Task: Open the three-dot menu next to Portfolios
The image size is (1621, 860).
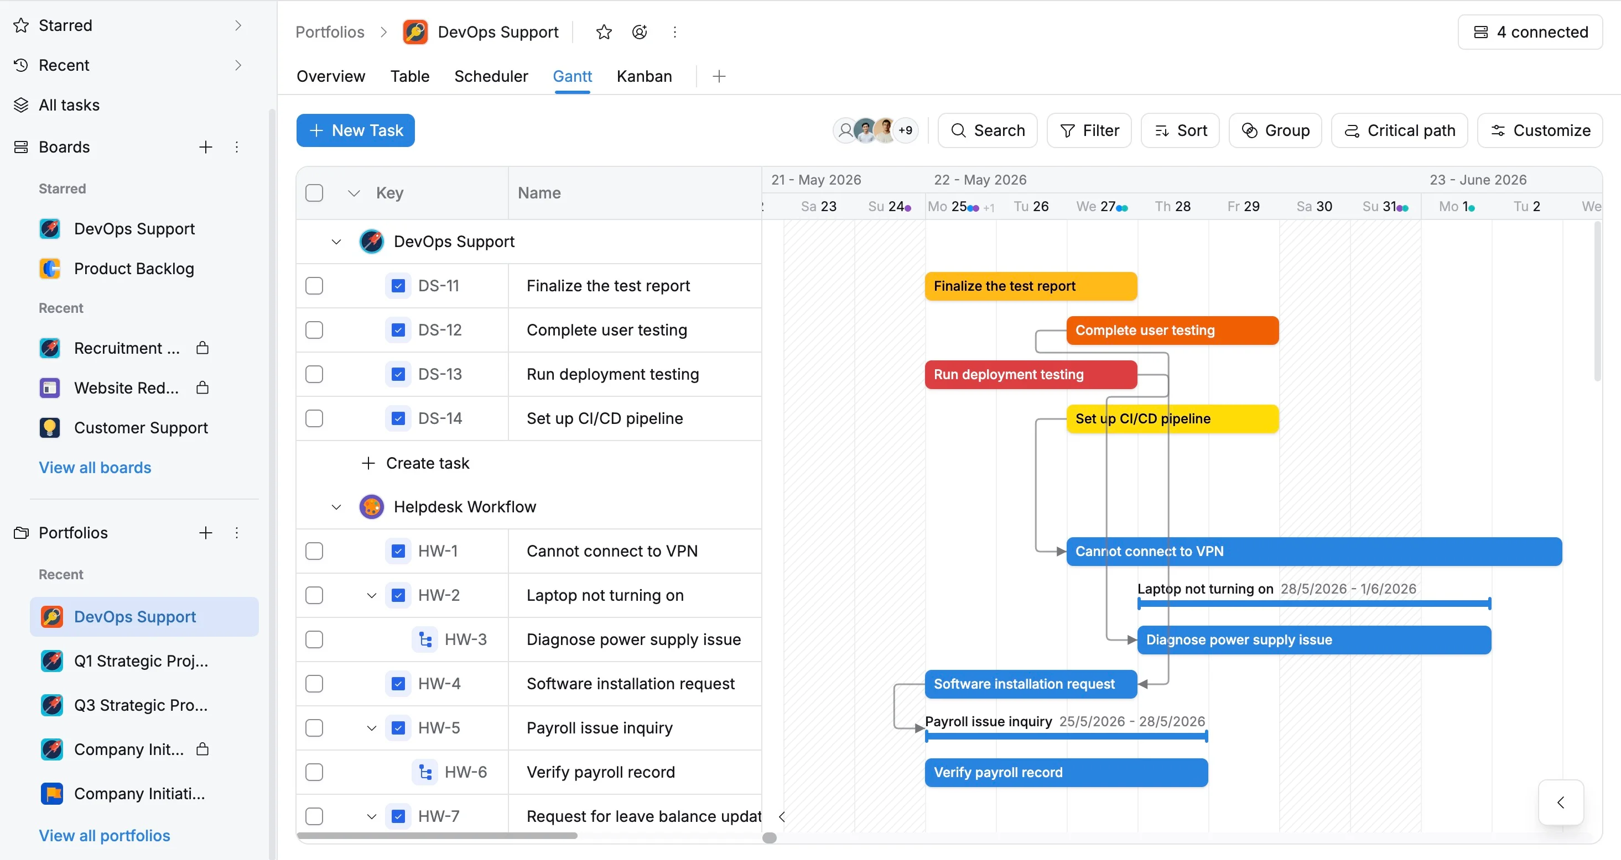Action: (237, 533)
